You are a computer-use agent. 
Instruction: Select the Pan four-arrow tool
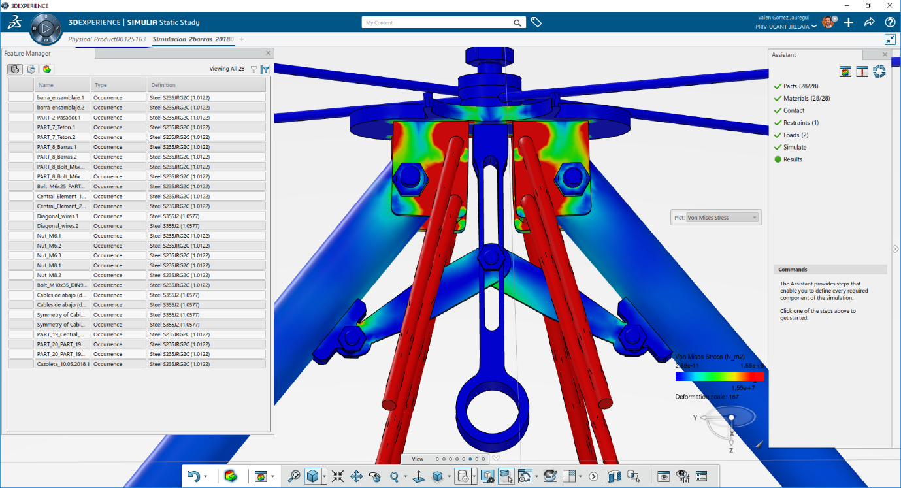click(x=356, y=476)
